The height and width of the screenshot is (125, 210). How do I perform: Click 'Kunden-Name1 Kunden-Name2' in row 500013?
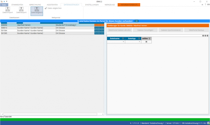(x=30, y=28)
